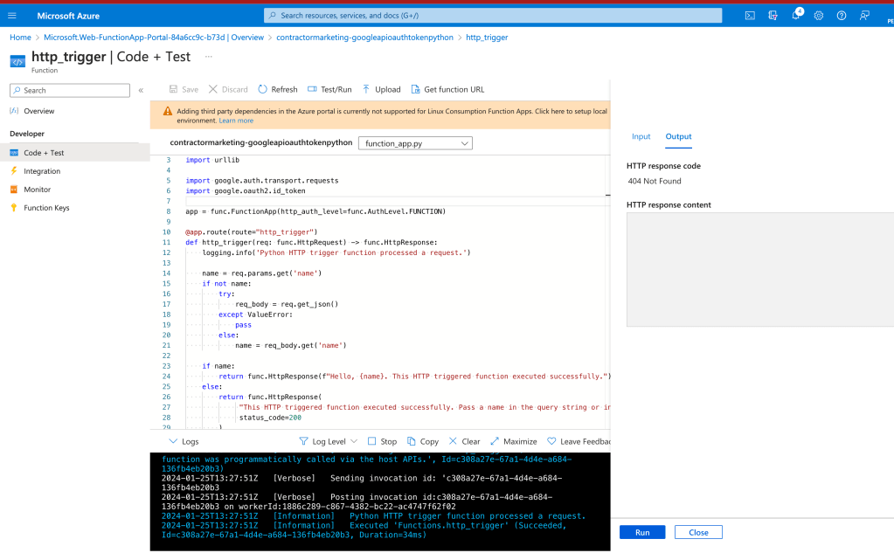
Task: Refresh the code editor
Action: point(278,89)
